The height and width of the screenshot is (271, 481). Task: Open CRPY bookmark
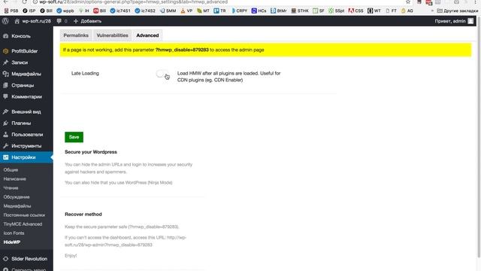239,11
